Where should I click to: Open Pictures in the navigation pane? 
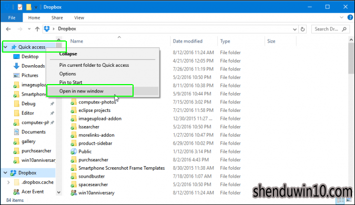pyautogui.click(x=29, y=75)
